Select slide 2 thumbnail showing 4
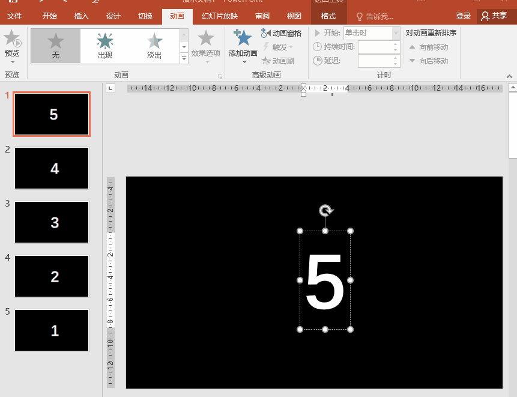517x397 pixels. pos(52,168)
